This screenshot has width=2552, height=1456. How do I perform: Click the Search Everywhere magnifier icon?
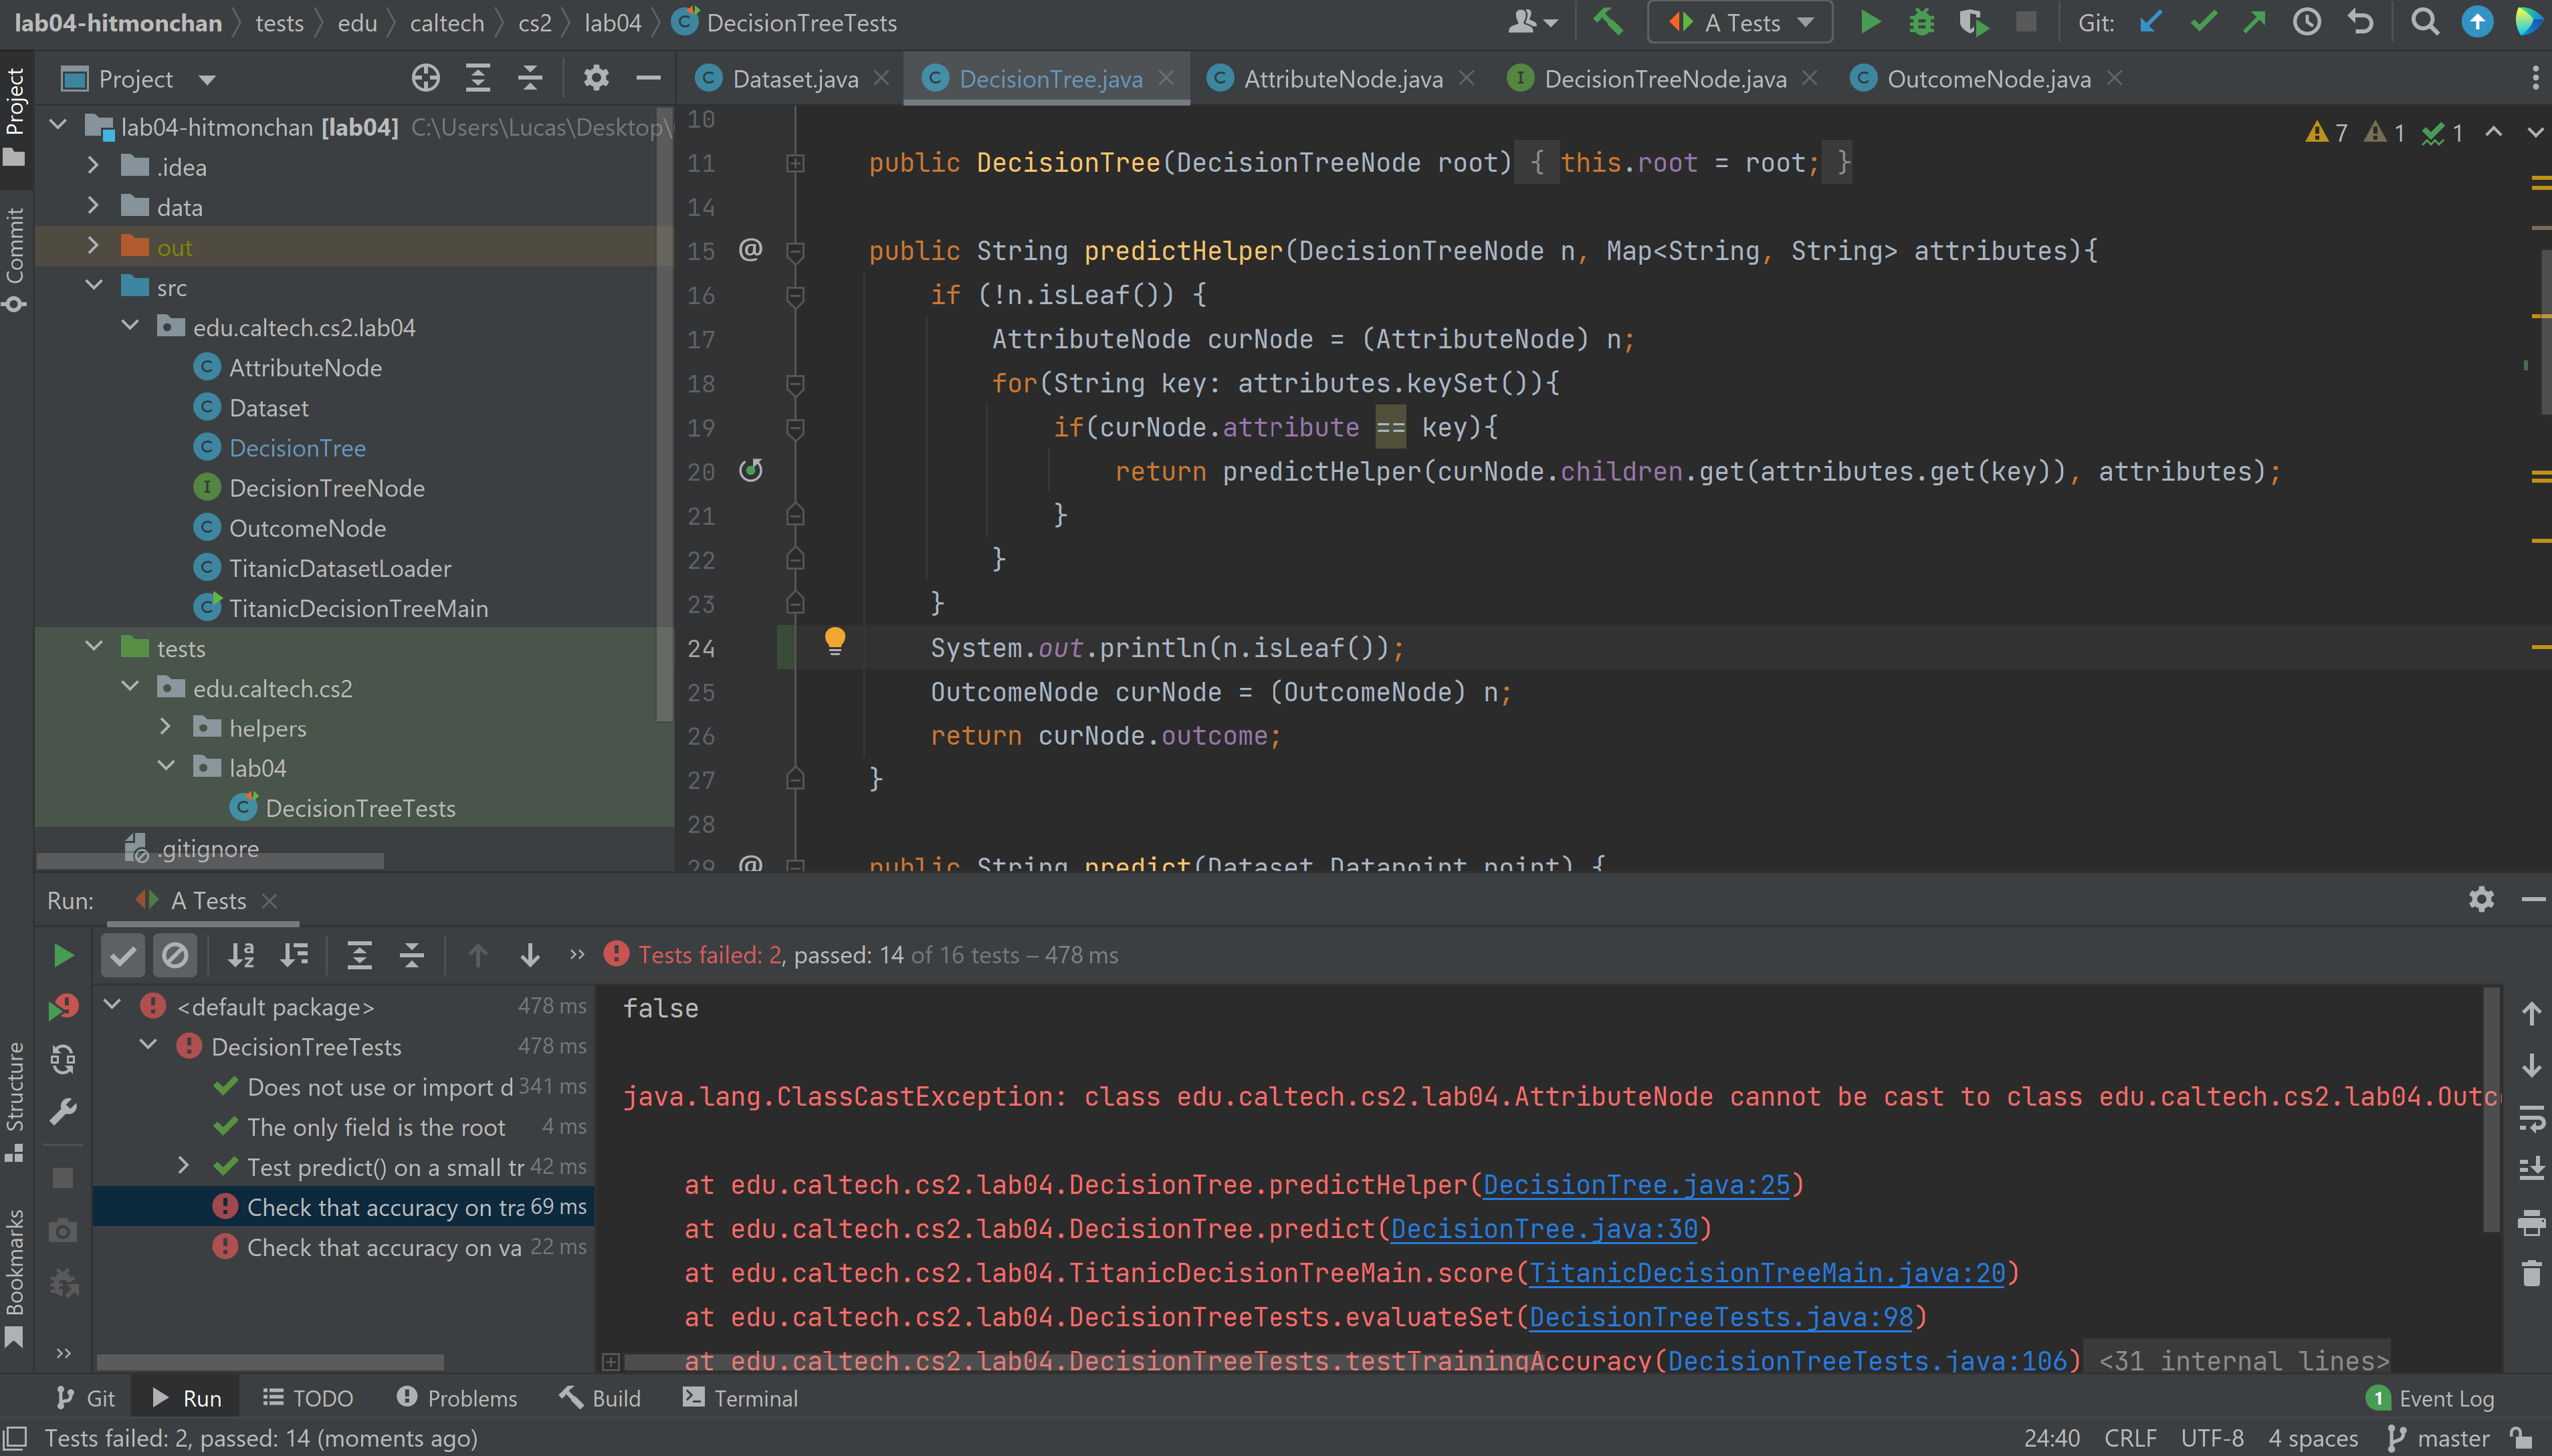[2424, 22]
